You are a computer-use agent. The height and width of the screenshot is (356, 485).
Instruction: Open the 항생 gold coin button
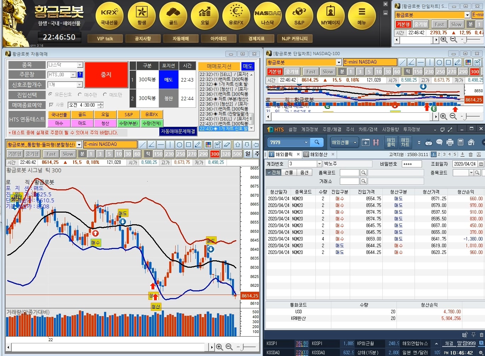click(x=142, y=16)
